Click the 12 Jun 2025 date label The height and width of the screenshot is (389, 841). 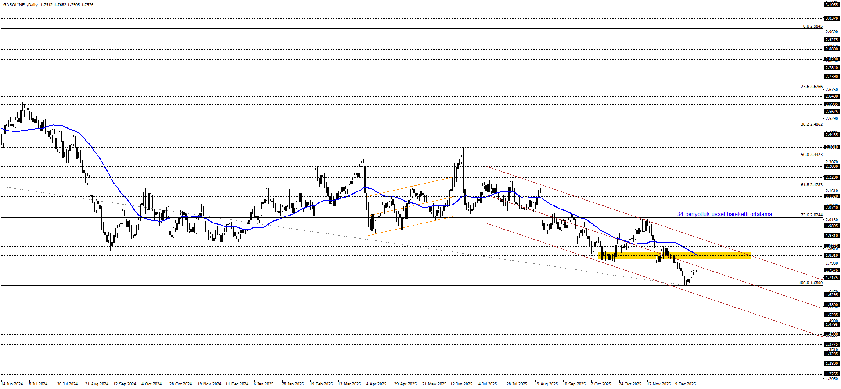461,384
